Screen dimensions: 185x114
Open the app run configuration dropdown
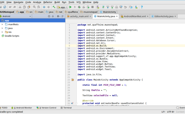63,7
